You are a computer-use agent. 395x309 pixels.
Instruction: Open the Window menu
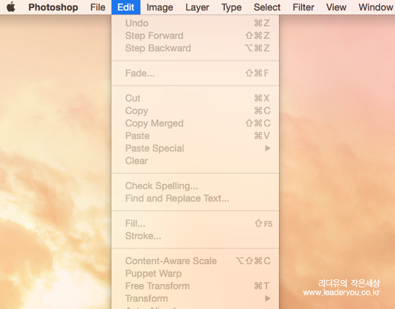tap(376, 7)
